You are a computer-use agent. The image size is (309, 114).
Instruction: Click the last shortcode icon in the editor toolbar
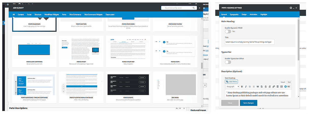point(289,87)
